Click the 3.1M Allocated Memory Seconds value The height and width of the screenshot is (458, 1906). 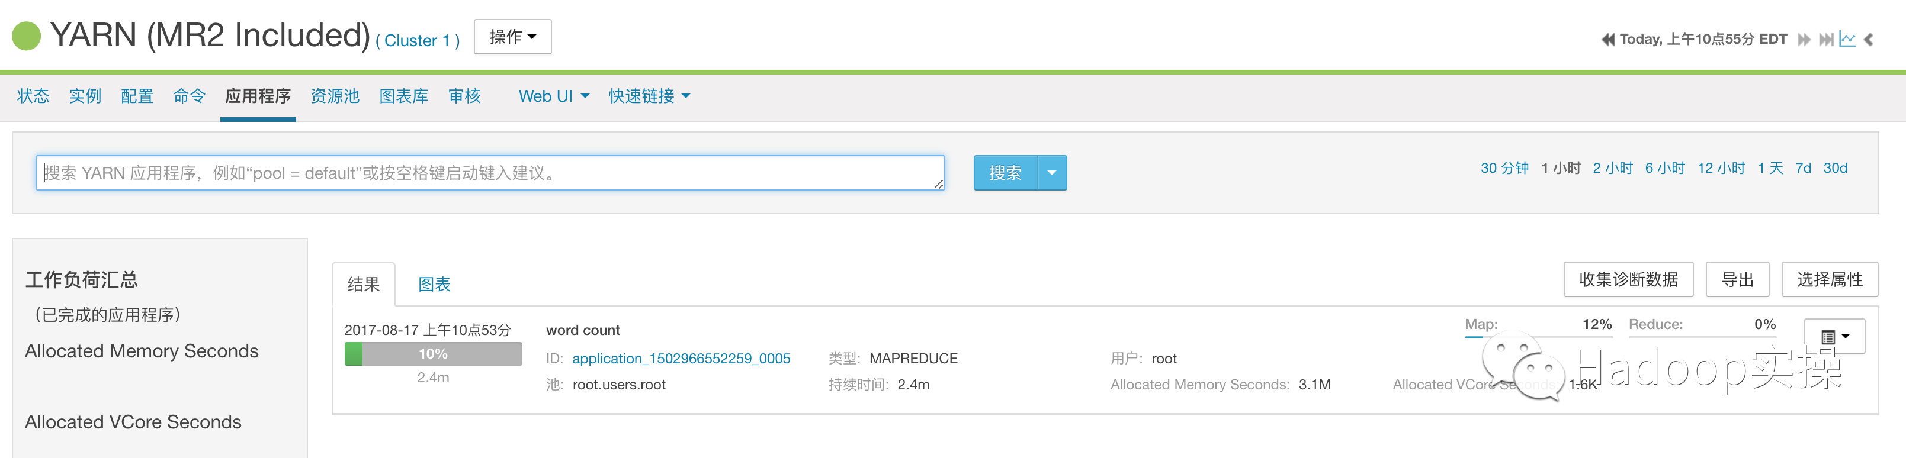(x=1314, y=384)
